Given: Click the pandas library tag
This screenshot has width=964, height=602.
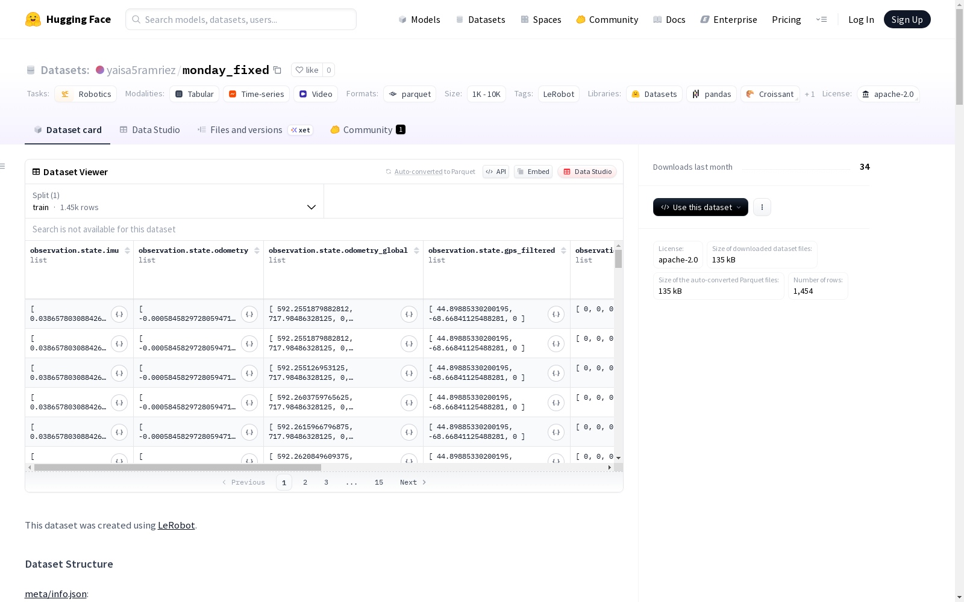Looking at the screenshot, I should coord(712,94).
